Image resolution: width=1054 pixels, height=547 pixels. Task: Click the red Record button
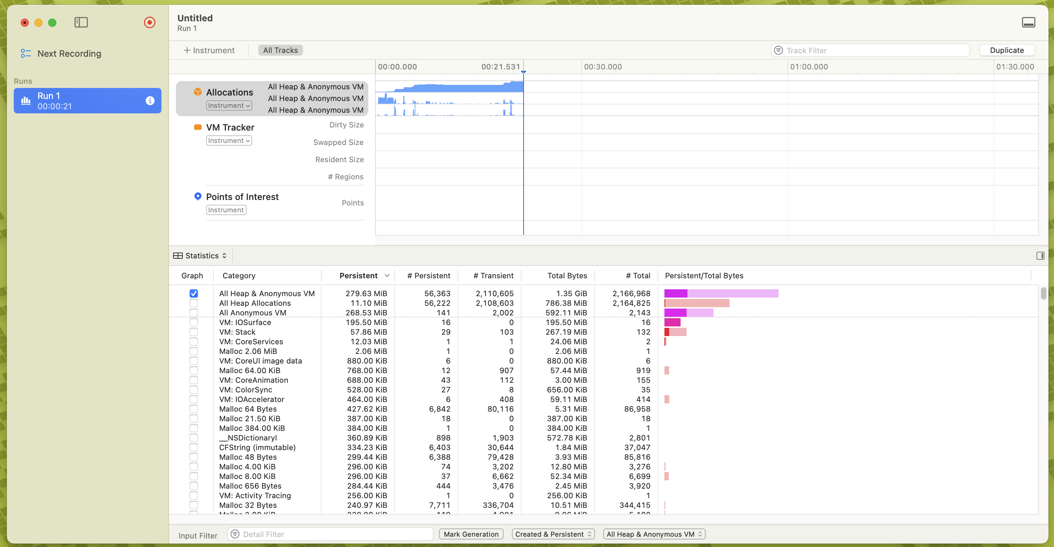[150, 22]
